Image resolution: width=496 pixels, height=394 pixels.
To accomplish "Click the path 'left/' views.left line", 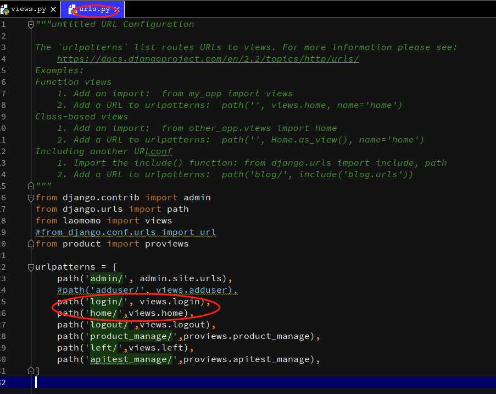I will pyautogui.click(x=125, y=348).
